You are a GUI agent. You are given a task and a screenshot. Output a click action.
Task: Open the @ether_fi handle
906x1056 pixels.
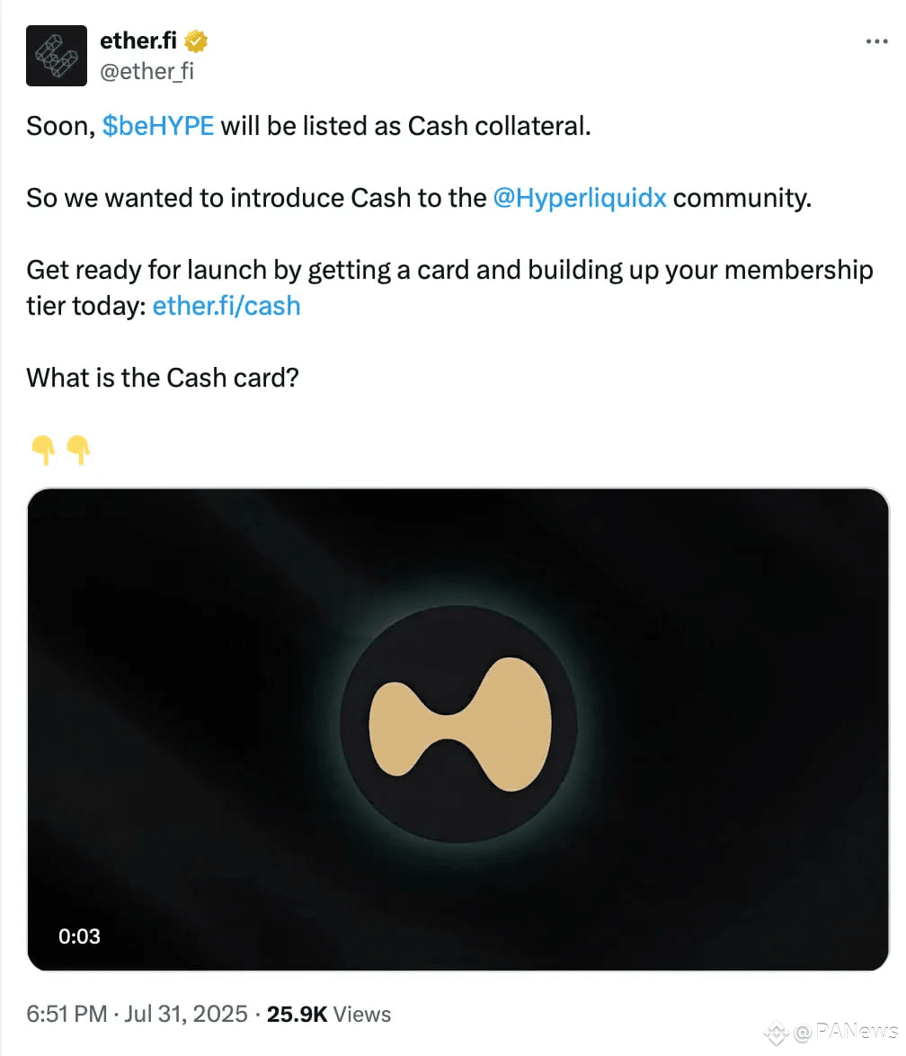click(147, 71)
